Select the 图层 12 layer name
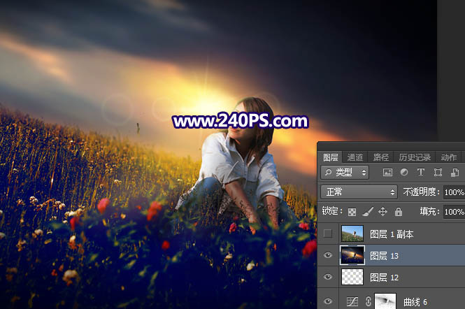The image size is (465, 309). 384,278
